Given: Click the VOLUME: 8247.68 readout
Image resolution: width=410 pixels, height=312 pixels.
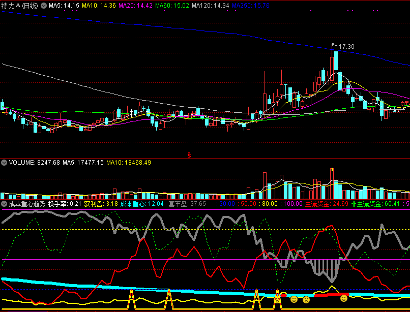Looking at the screenshot, I should pyautogui.click(x=35, y=163).
